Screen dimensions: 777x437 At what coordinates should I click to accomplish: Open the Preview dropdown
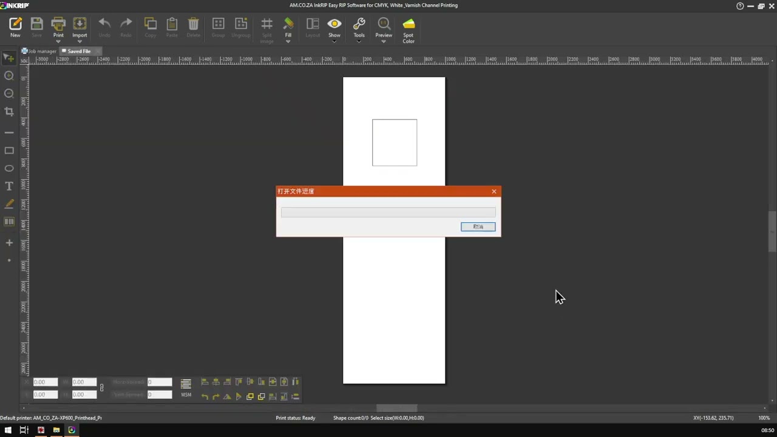(x=384, y=41)
